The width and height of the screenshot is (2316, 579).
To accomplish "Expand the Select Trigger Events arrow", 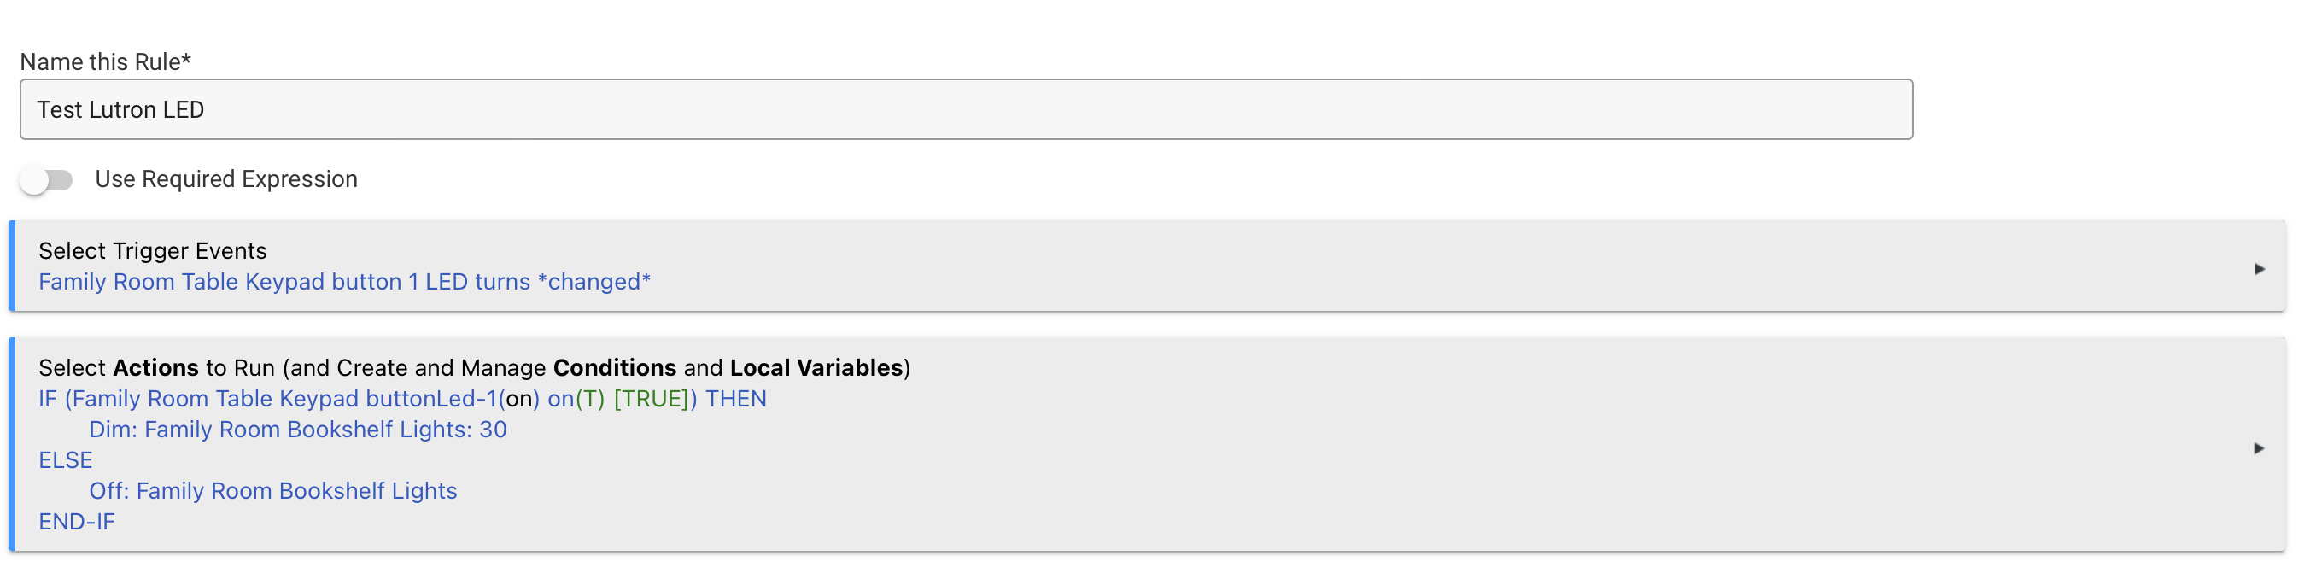I will pyautogui.click(x=2259, y=269).
